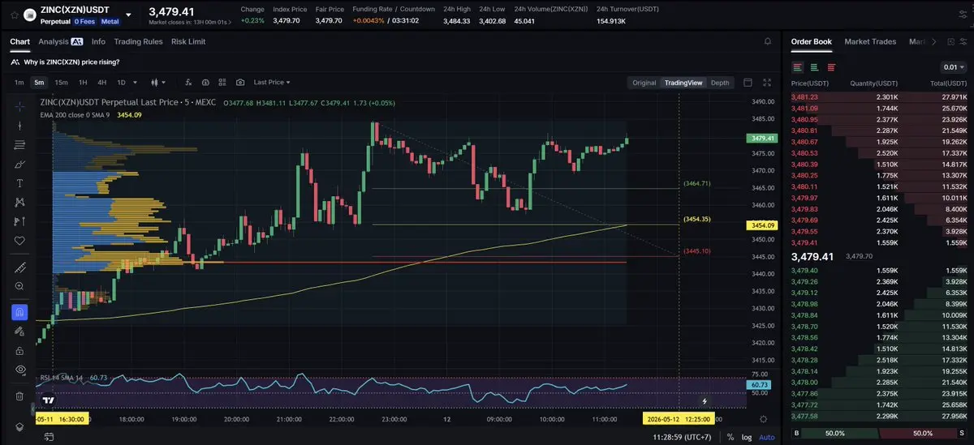Open the object tree layers icon
Viewport: 974px width, 445px height.
pyautogui.click(x=19, y=426)
